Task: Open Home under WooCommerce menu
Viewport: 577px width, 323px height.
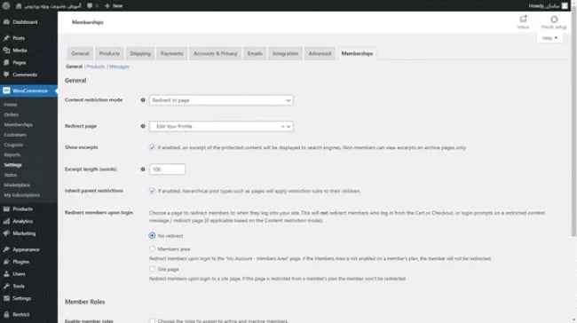Action: tap(11, 105)
